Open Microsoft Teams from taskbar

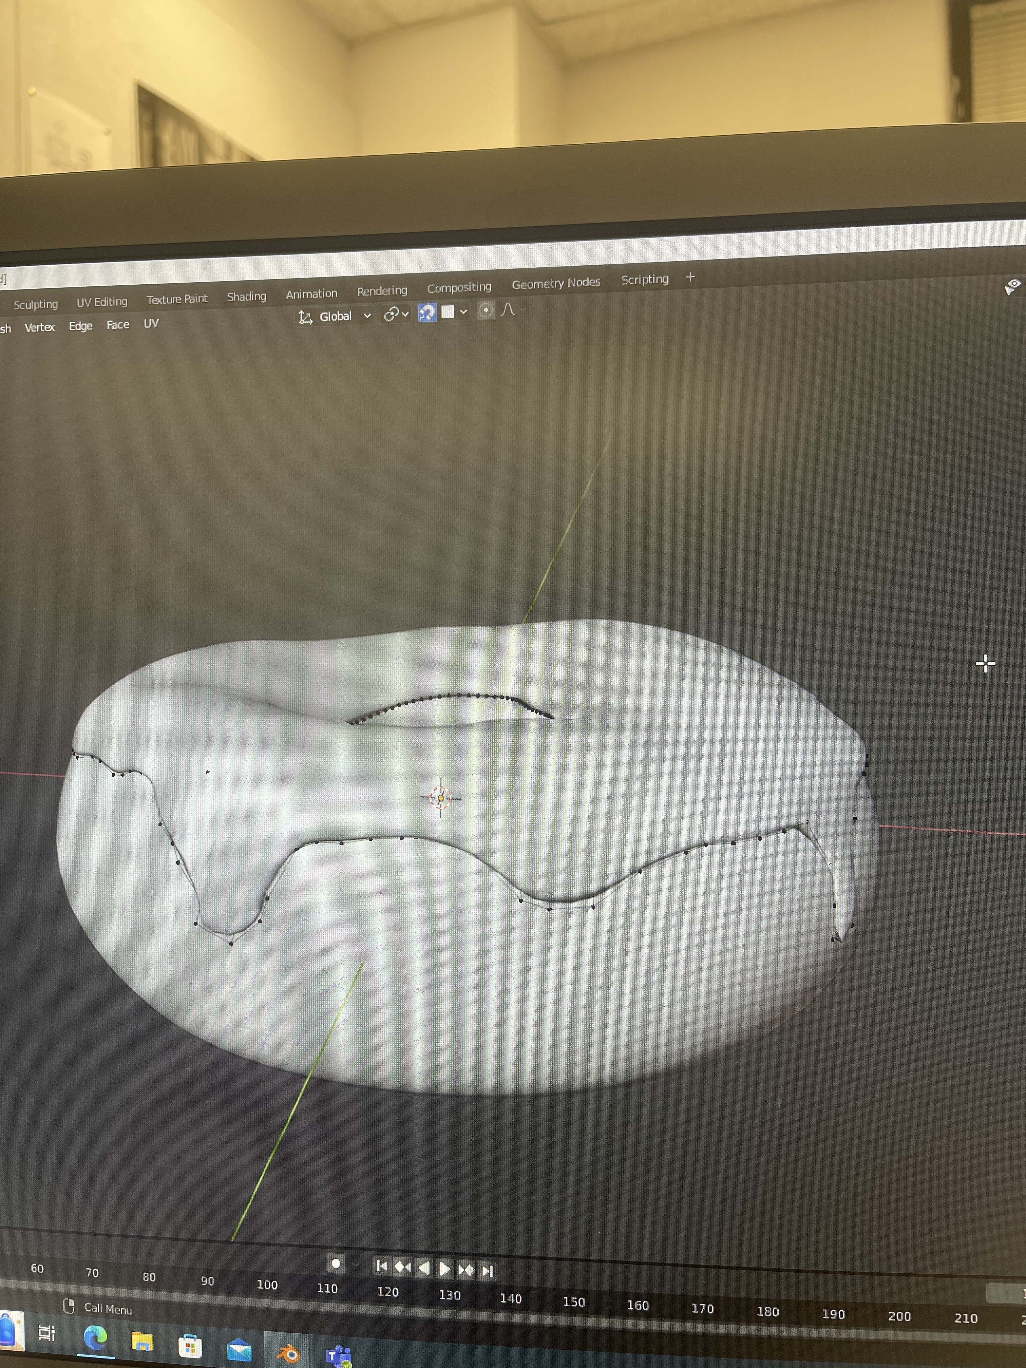[338, 1357]
